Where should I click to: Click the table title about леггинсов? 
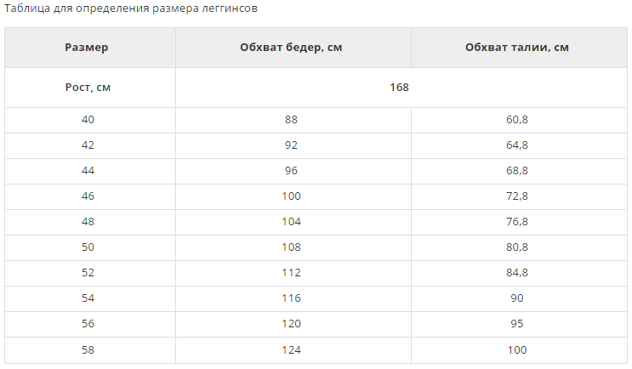coord(131,8)
